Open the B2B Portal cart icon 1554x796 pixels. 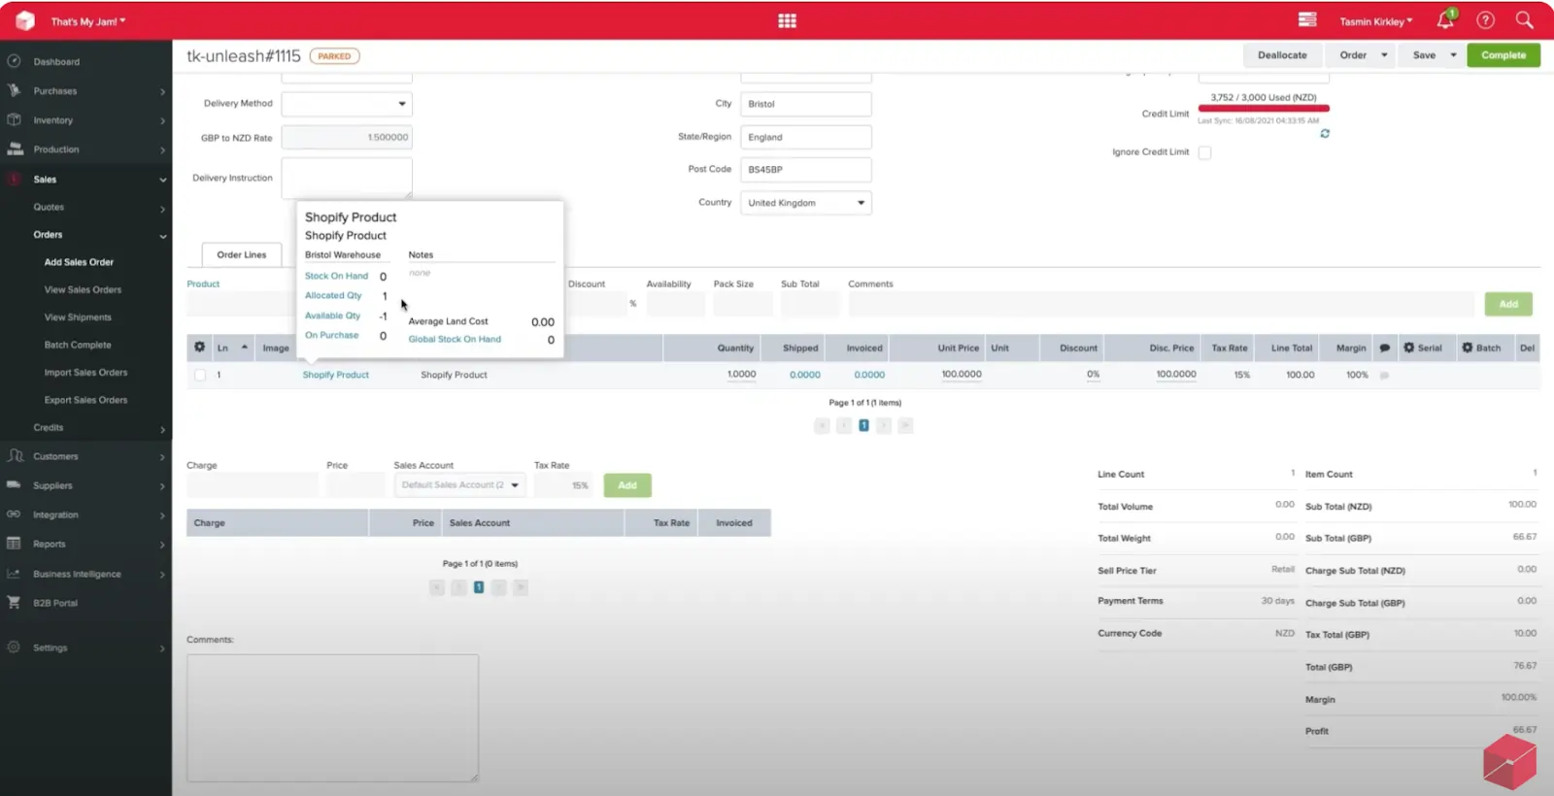(14, 602)
